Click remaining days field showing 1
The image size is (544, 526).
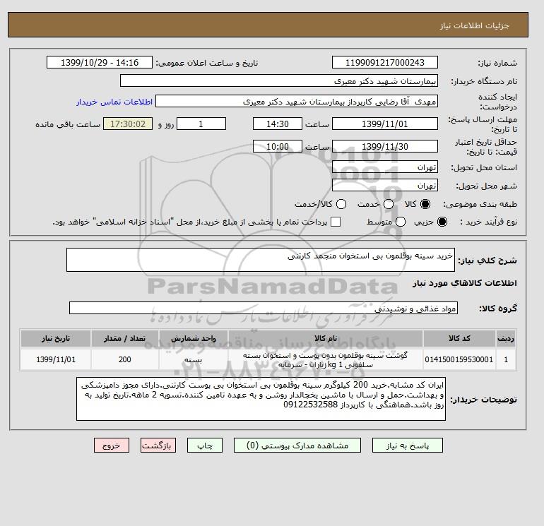[x=201, y=124]
